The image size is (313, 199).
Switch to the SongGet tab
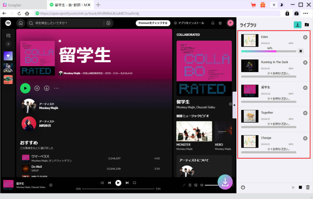click(x=23, y=5)
